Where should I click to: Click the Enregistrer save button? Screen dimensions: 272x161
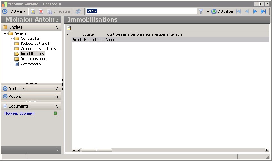(59, 11)
